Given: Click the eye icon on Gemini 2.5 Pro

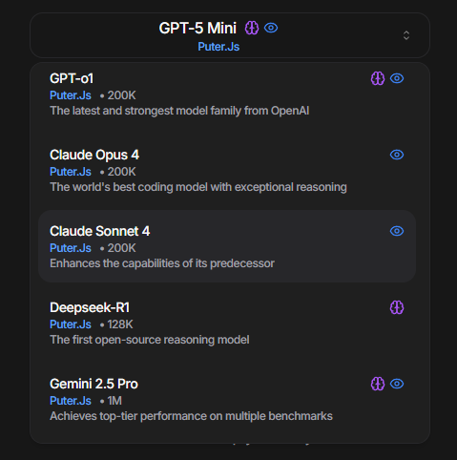Looking at the screenshot, I should click(x=397, y=384).
